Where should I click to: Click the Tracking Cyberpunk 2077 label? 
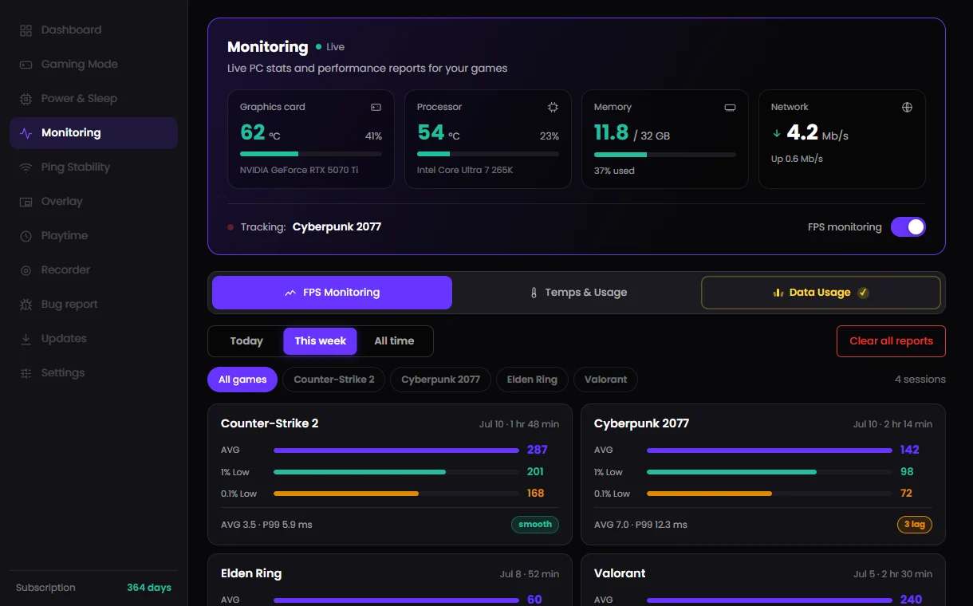[x=311, y=227]
